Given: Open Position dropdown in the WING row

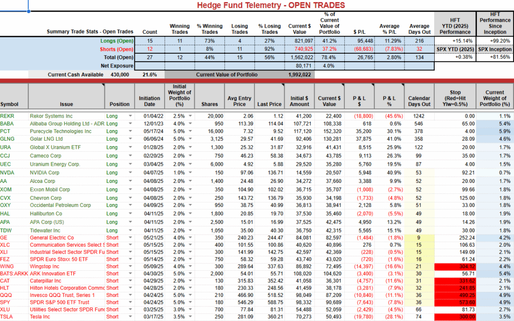Looking at the screenshot, I should (x=130, y=267).
